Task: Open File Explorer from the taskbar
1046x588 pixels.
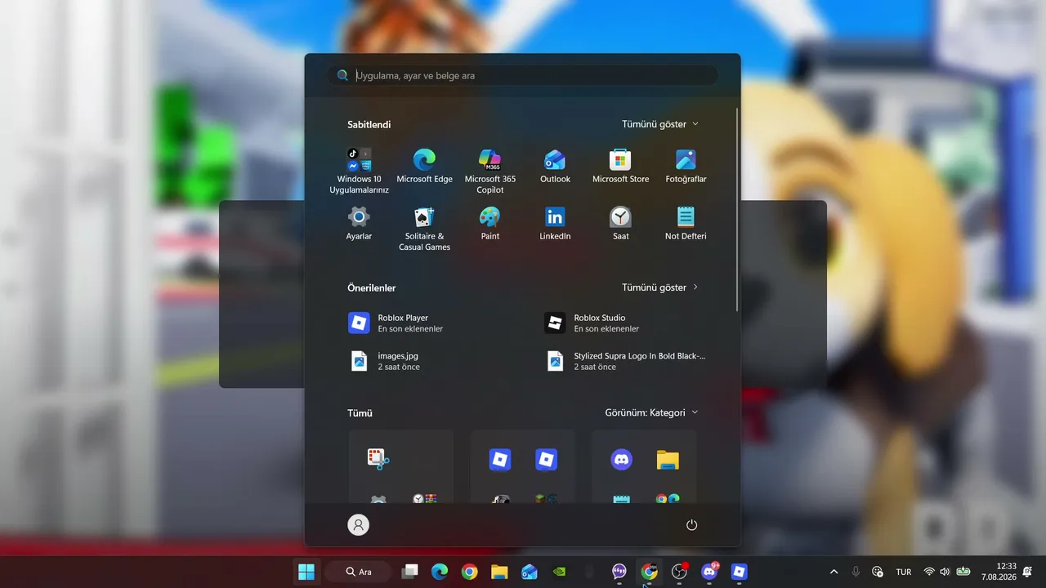Action: pyautogui.click(x=499, y=572)
